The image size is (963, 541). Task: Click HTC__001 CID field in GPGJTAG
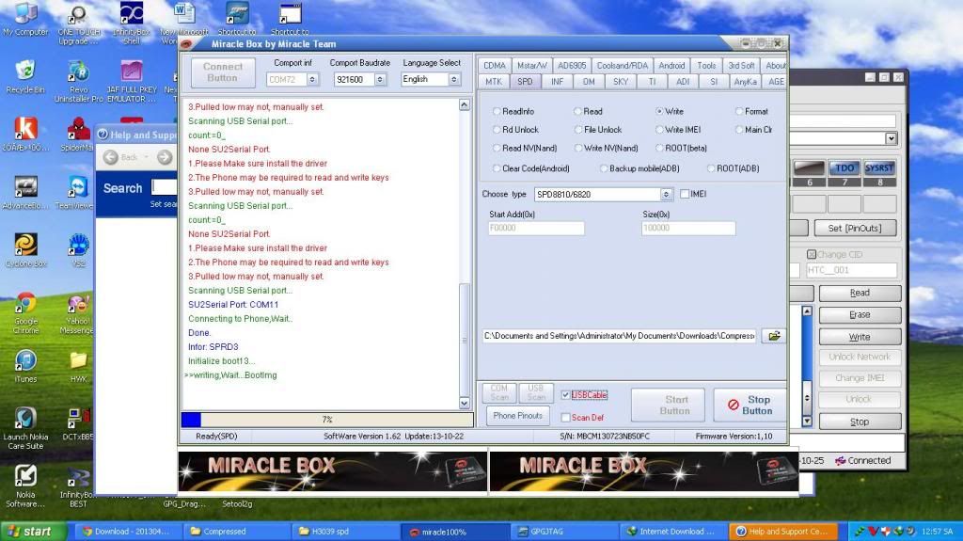pyautogui.click(x=851, y=270)
